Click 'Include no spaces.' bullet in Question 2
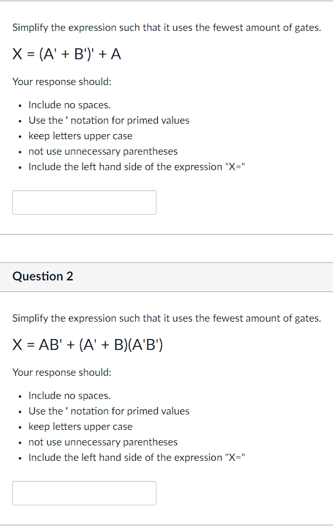Viewport: 333px width, 526px height. (70, 396)
